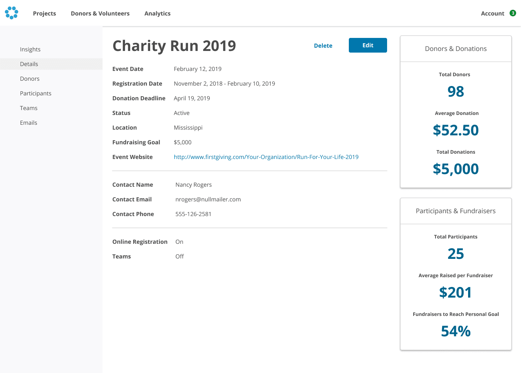Select Insights in the sidebar
This screenshot has width=521, height=373.
30,49
